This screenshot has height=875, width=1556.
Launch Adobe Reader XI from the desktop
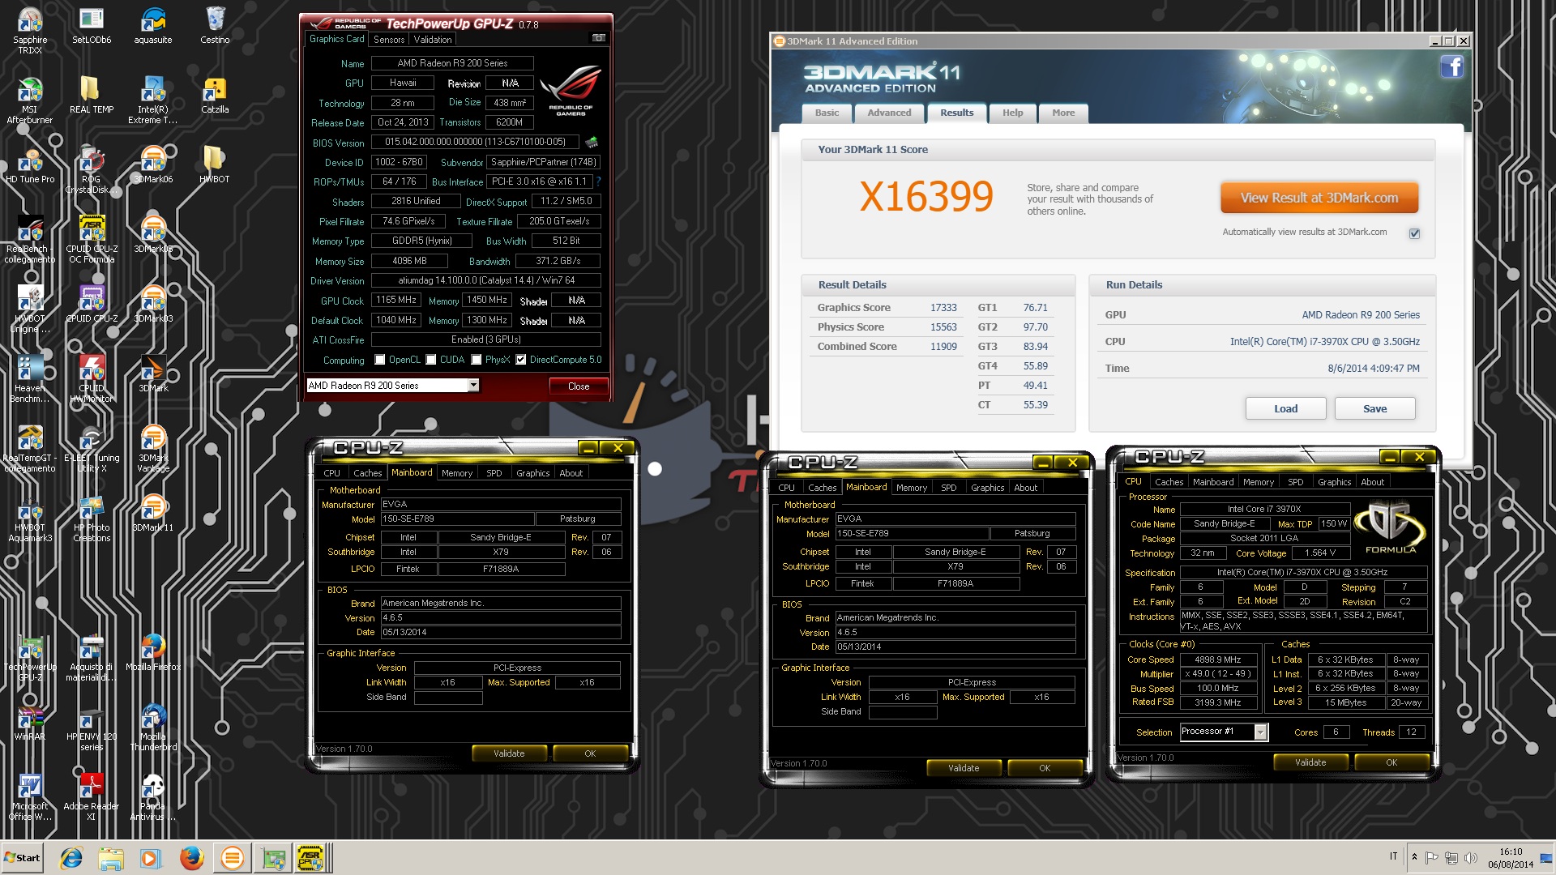pyautogui.click(x=92, y=797)
